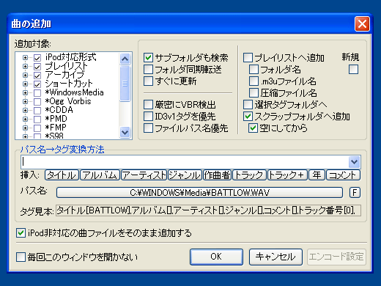The width and height of the screenshot is (381, 286).
Task: Click the list scroll down arrow
Action: [125, 133]
